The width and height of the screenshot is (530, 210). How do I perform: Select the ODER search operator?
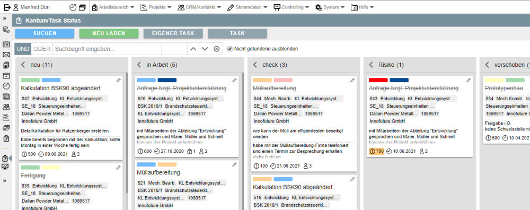point(42,49)
